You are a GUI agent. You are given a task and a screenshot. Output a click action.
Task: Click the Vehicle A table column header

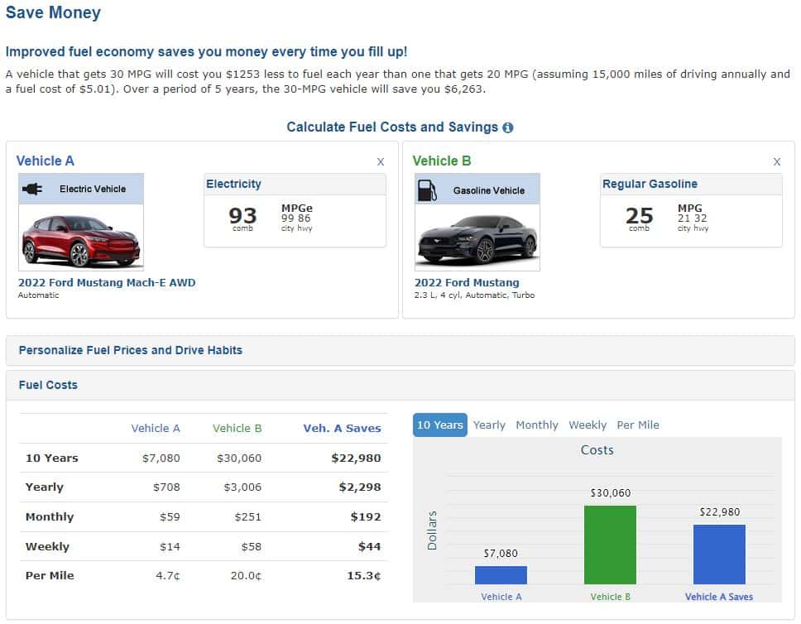(156, 428)
